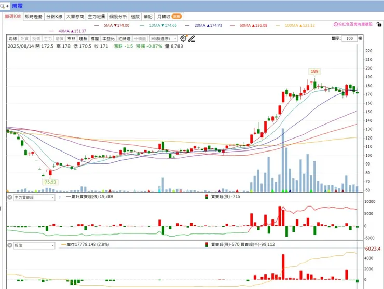Open the 日線(還原) period dropdown
This screenshot has width=384, height=289.
(163, 39)
